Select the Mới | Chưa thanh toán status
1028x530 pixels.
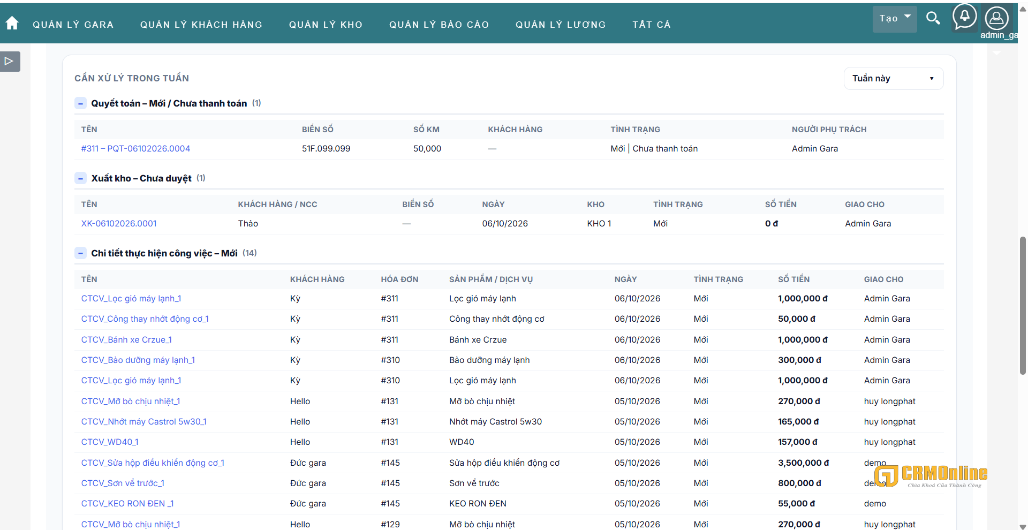(654, 149)
